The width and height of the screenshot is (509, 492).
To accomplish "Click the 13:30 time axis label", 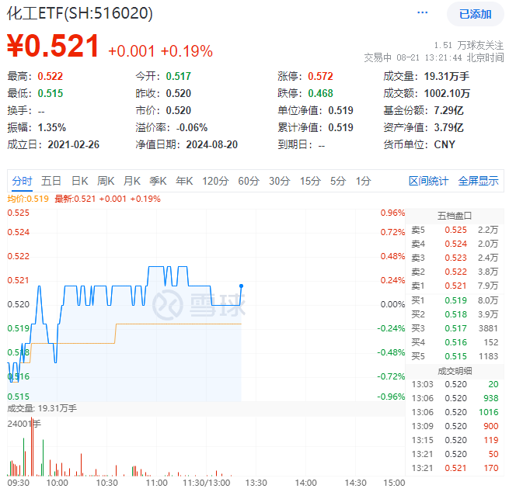I will click(x=256, y=483).
